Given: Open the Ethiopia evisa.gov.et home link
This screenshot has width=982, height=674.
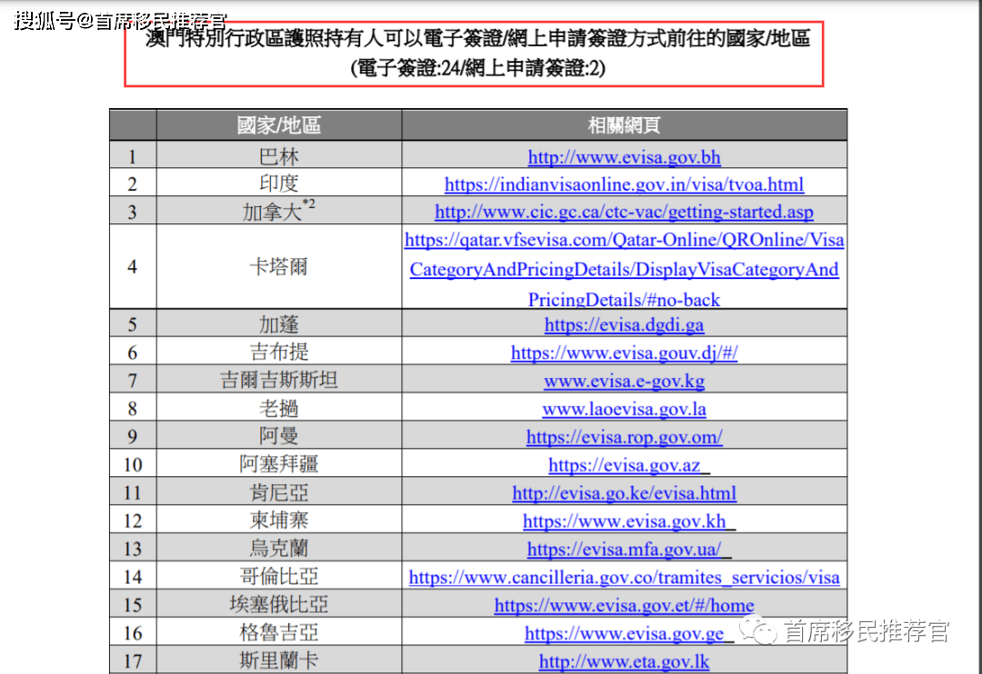Looking at the screenshot, I should (x=624, y=605).
